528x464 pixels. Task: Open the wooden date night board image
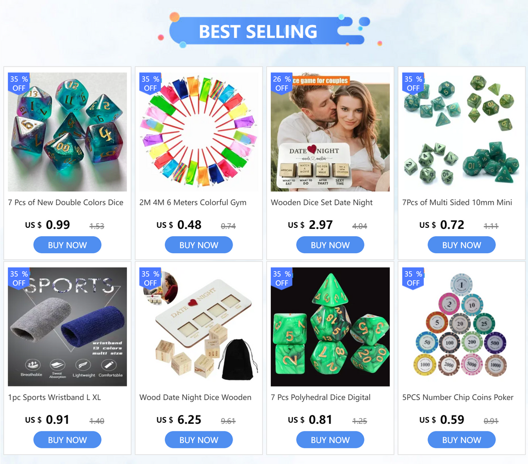[x=199, y=327]
